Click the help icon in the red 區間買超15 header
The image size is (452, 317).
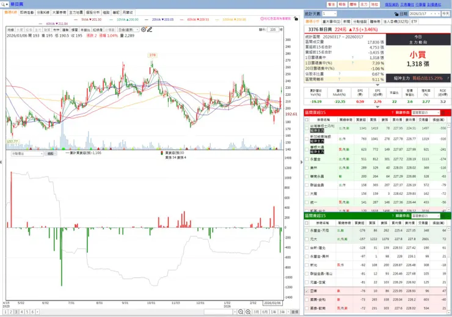click(x=392, y=112)
